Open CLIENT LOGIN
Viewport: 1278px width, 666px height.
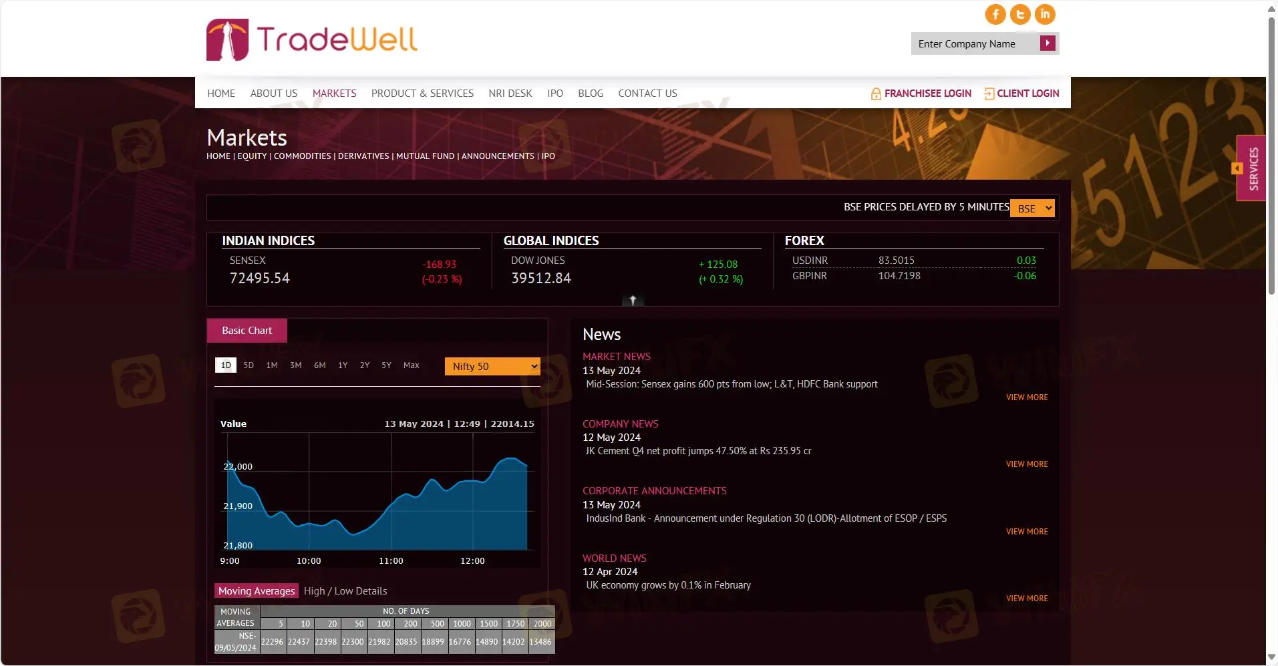[x=1027, y=94]
